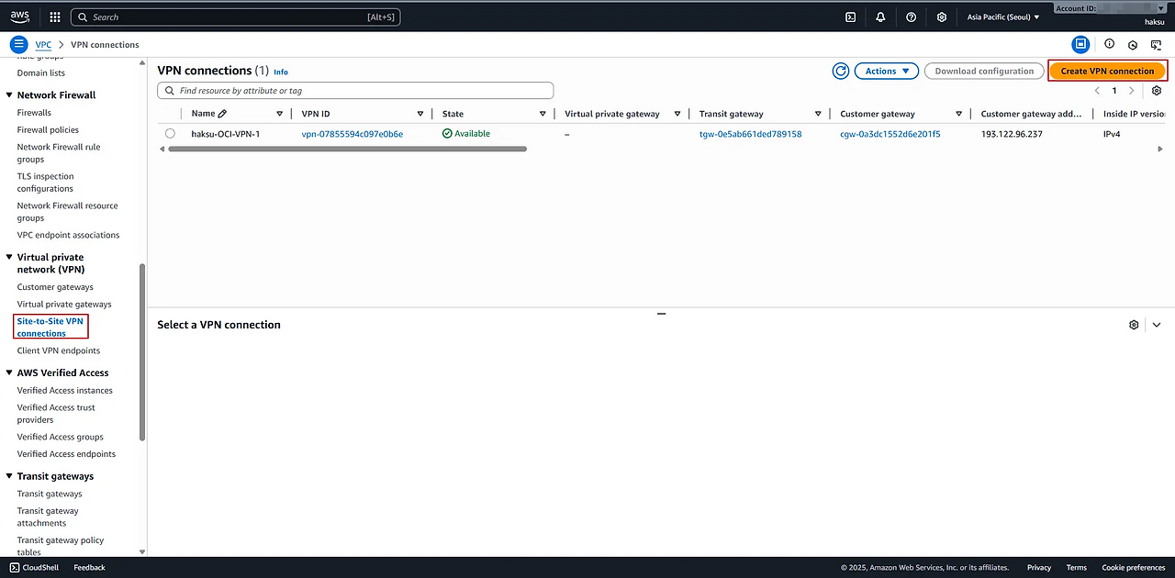This screenshot has width=1175, height=578.
Task: Open Customer gateways in the sidebar
Action: 55,287
